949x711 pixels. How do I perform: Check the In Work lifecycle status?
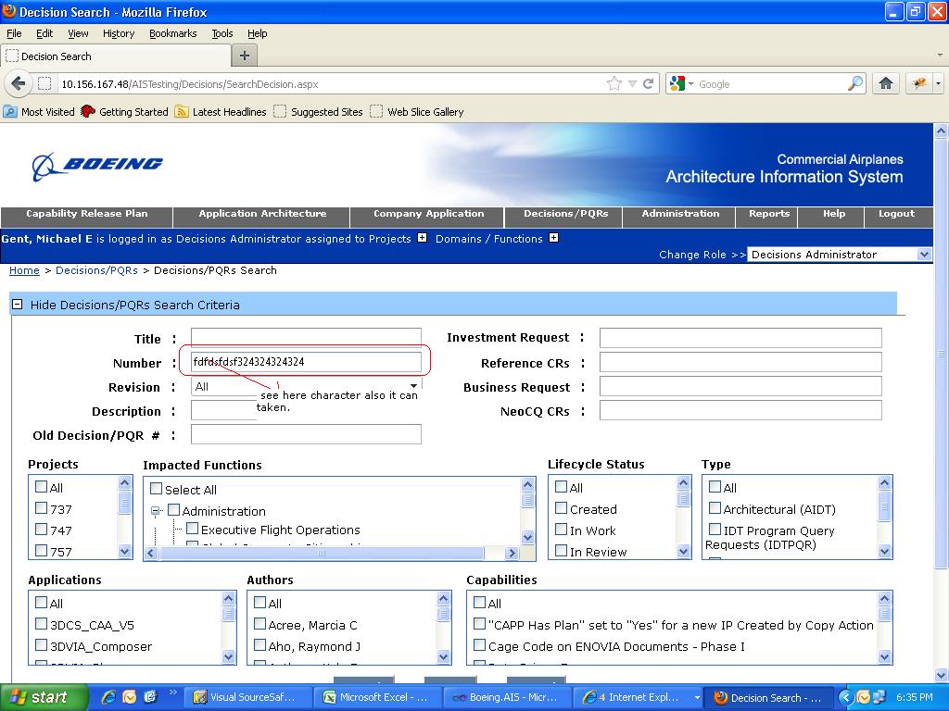pos(561,529)
